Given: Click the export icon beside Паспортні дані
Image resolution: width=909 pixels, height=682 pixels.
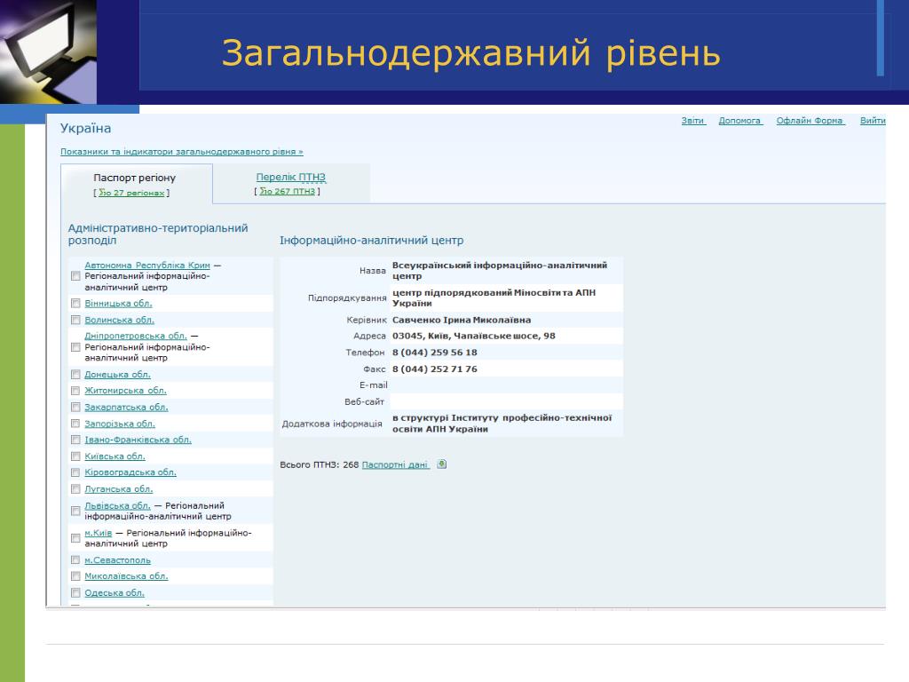Looking at the screenshot, I should coord(442,464).
